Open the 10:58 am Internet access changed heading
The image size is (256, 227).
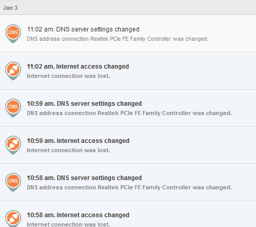click(x=78, y=215)
